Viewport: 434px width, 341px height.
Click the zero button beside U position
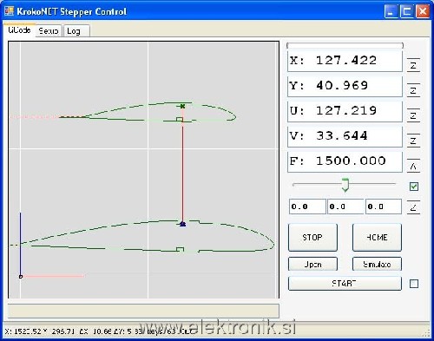coord(413,115)
